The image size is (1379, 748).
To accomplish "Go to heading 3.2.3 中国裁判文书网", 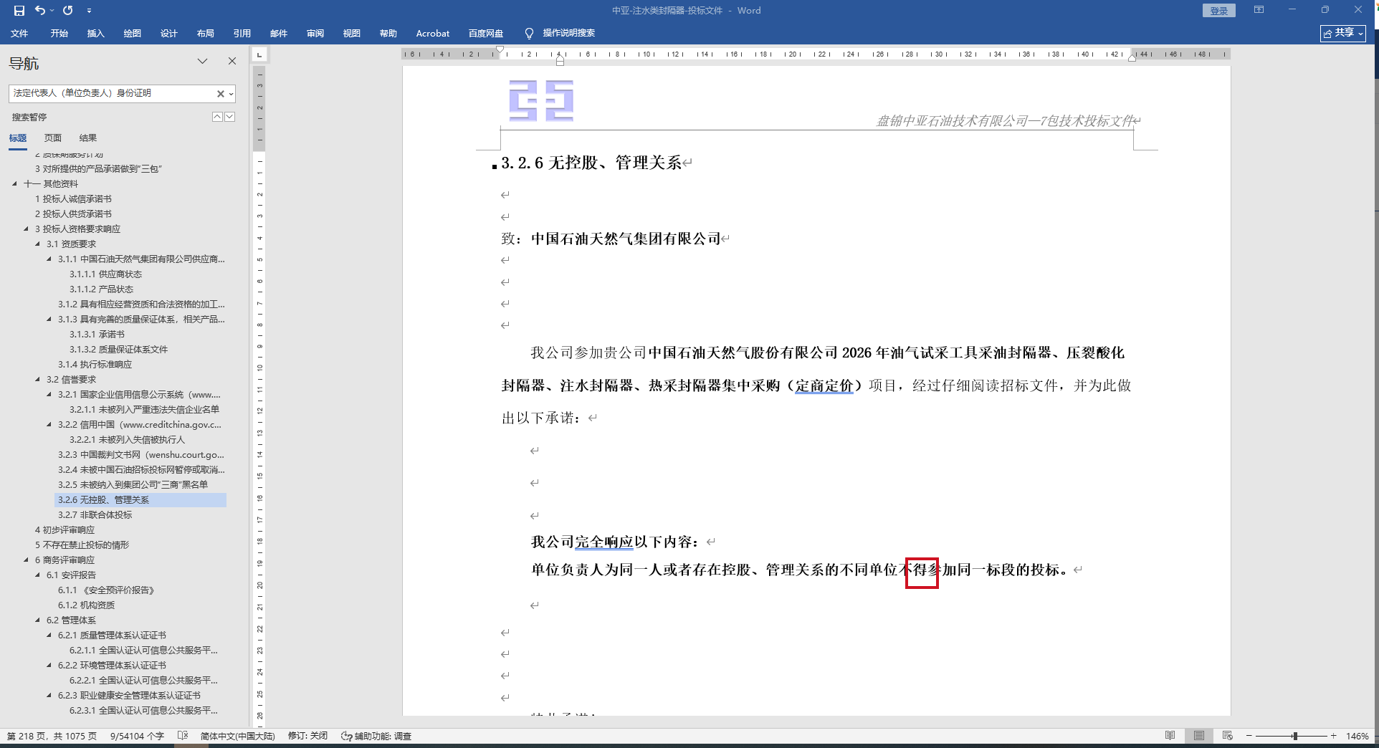I will (x=141, y=455).
